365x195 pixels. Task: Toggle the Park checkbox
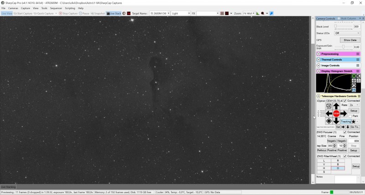350,116
